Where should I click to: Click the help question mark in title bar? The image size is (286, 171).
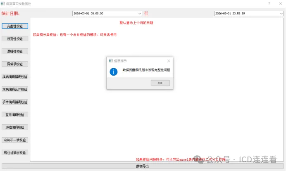point(269,3)
